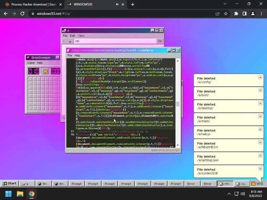The height and width of the screenshot is (200, 267).
Task: Click the BrianSweeper minimize button
Action: [58, 58]
